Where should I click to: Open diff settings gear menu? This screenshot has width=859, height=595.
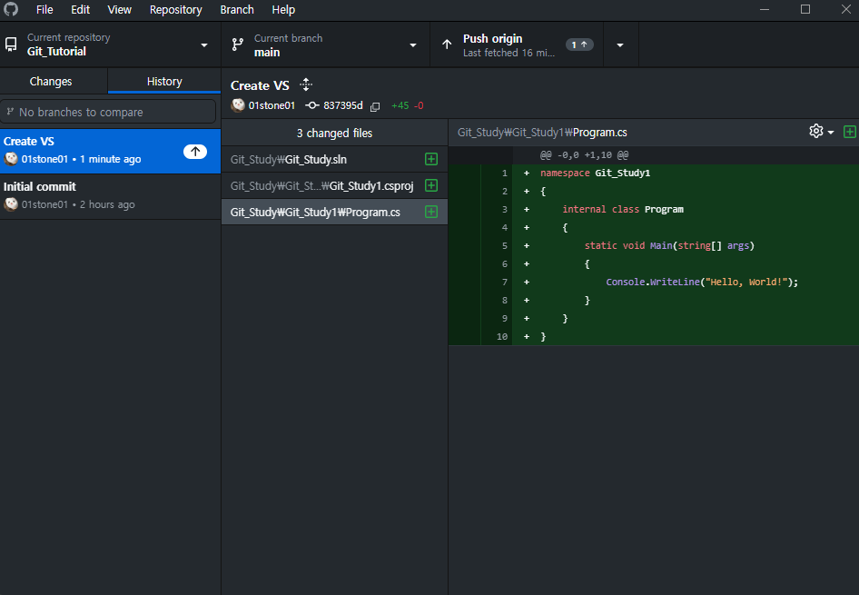point(821,132)
